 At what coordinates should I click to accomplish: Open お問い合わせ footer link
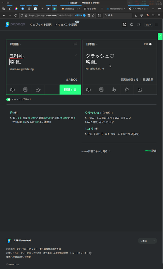point(12,253)
